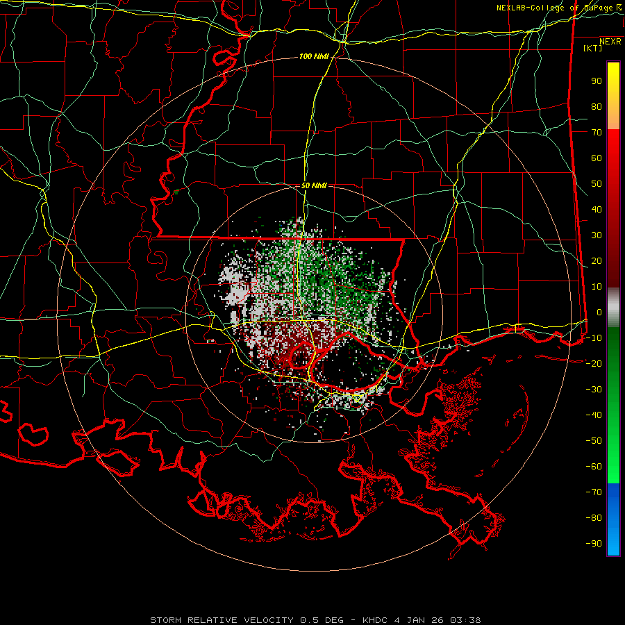Click the 0 value on the velocity scale

[599, 312]
